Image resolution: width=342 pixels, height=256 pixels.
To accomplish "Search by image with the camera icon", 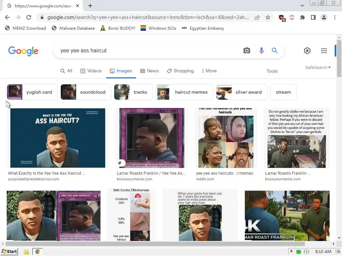I will pyautogui.click(x=247, y=51).
